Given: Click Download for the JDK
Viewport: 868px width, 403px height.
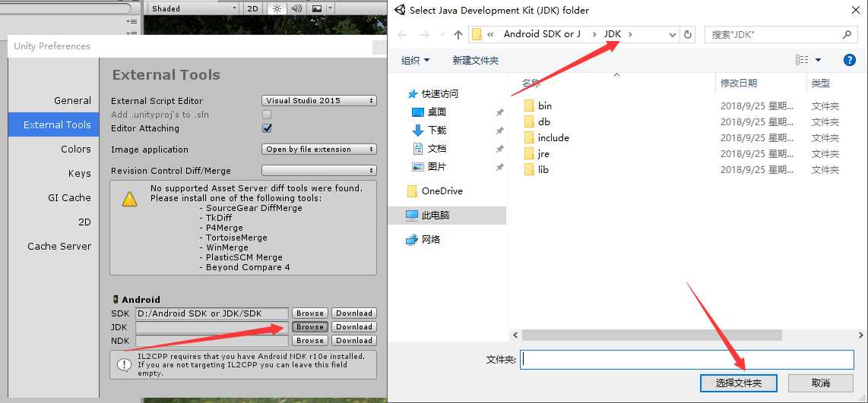Looking at the screenshot, I should pos(353,326).
